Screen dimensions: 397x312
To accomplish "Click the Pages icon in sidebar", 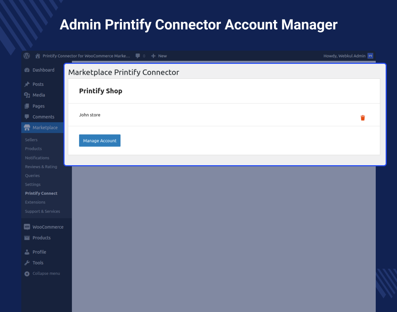I will coord(27,106).
